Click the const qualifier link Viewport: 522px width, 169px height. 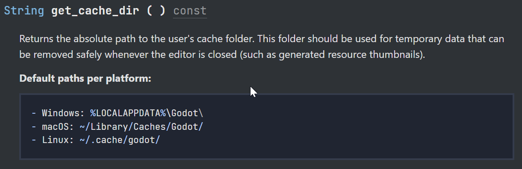190,11
